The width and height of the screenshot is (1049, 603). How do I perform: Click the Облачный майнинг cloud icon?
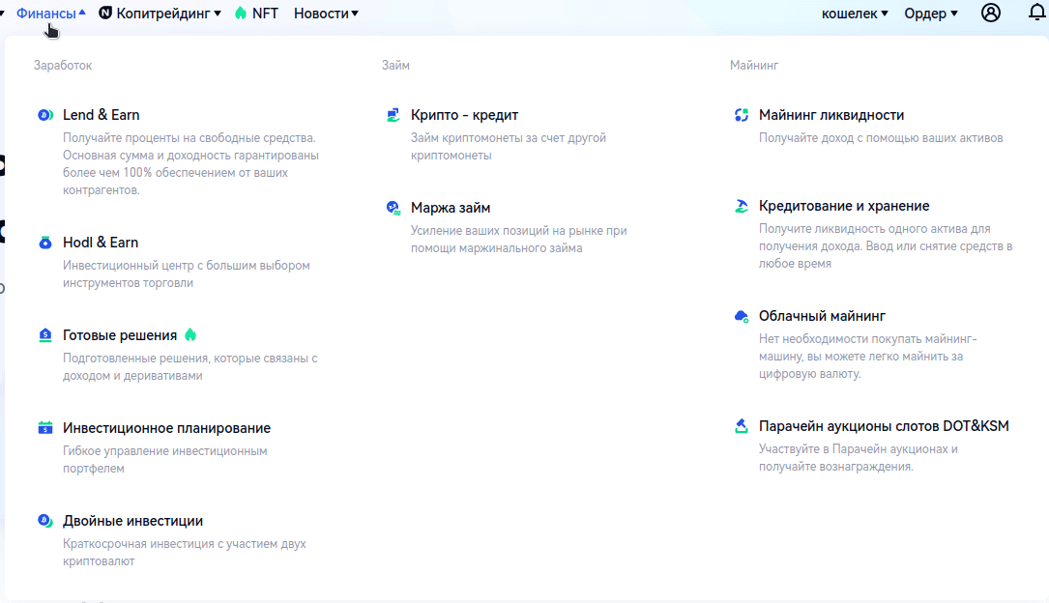pyautogui.click(x=742, y=316)
